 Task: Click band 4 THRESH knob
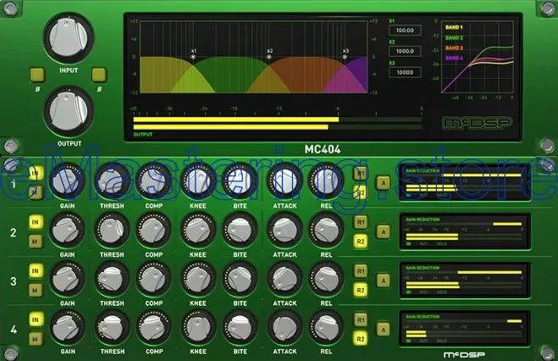(112, 328)
